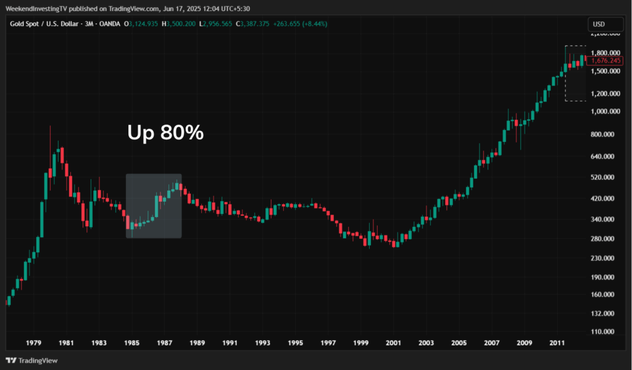This screenshot has width=632, height=370.
Task: Click the 2001 label on the time axis
Action: pyautogui.click(x=393, y=343)
